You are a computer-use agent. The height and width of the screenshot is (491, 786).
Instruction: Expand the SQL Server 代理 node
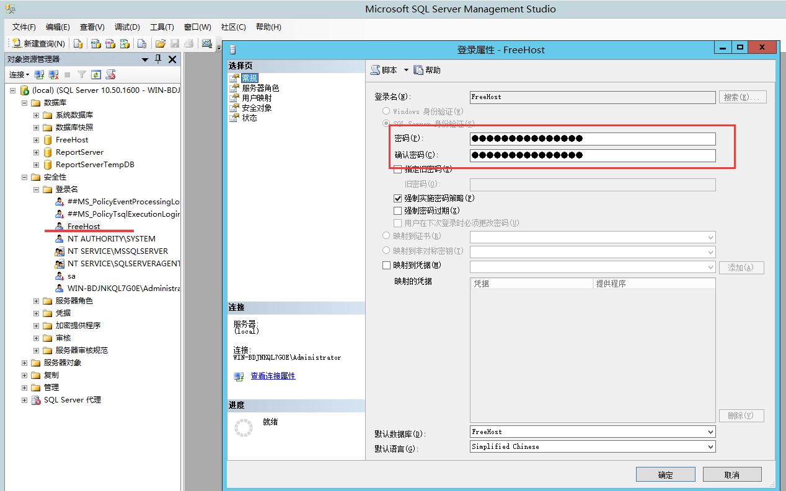point(25,400)
